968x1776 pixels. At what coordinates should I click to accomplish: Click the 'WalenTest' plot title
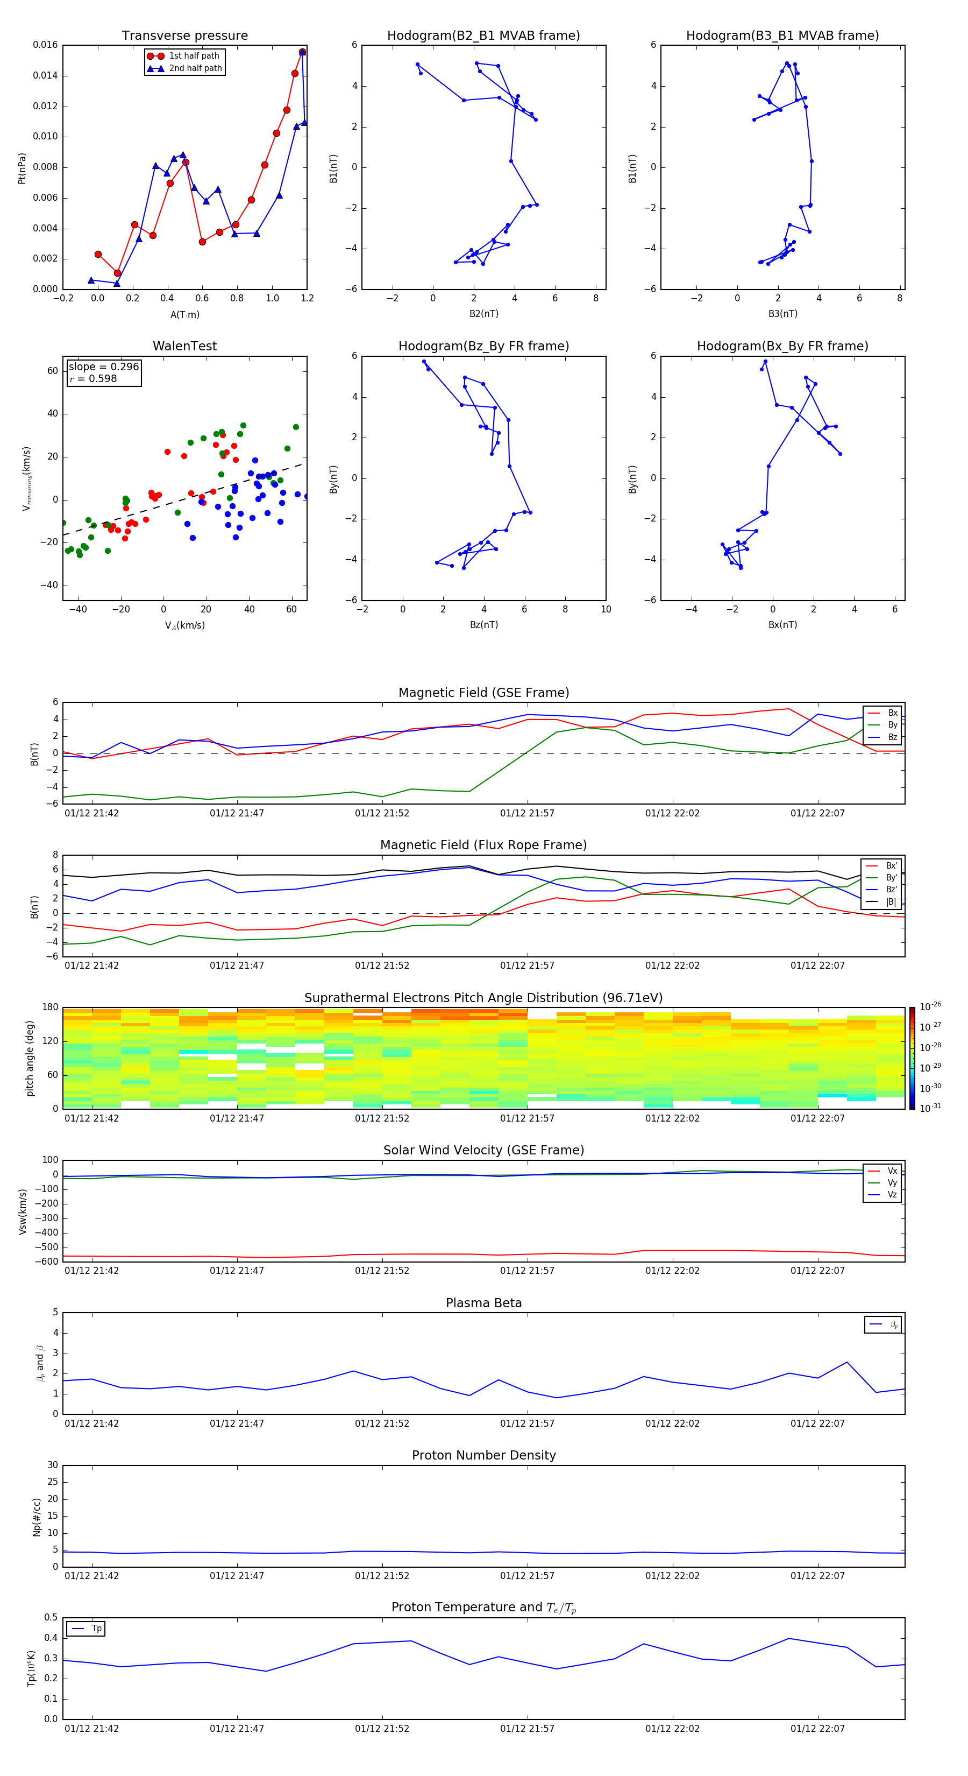[x=184, y=346]
